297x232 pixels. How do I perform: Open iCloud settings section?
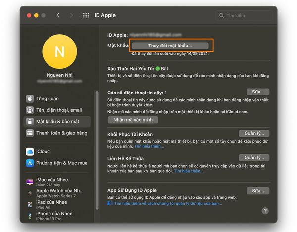(57, 151)
